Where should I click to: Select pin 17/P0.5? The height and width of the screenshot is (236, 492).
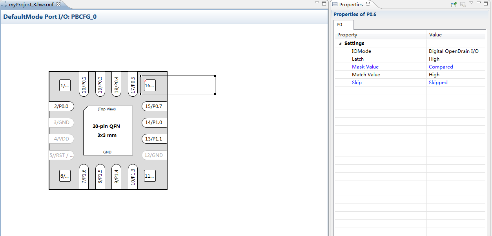coord(133,84)
